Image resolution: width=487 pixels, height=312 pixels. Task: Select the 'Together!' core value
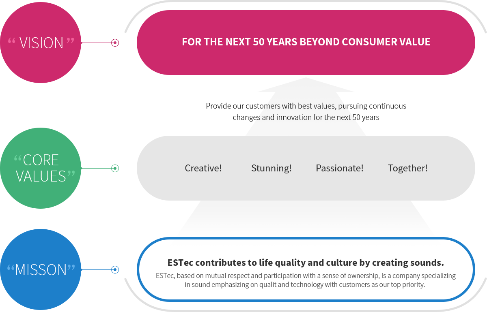point(407,168)
